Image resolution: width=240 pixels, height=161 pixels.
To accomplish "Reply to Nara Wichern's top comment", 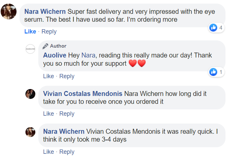I will pos(49,32).
